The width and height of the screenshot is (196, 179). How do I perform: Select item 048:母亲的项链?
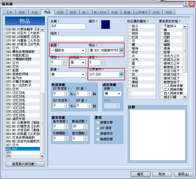pyautogui.click(x=23, y=74)
